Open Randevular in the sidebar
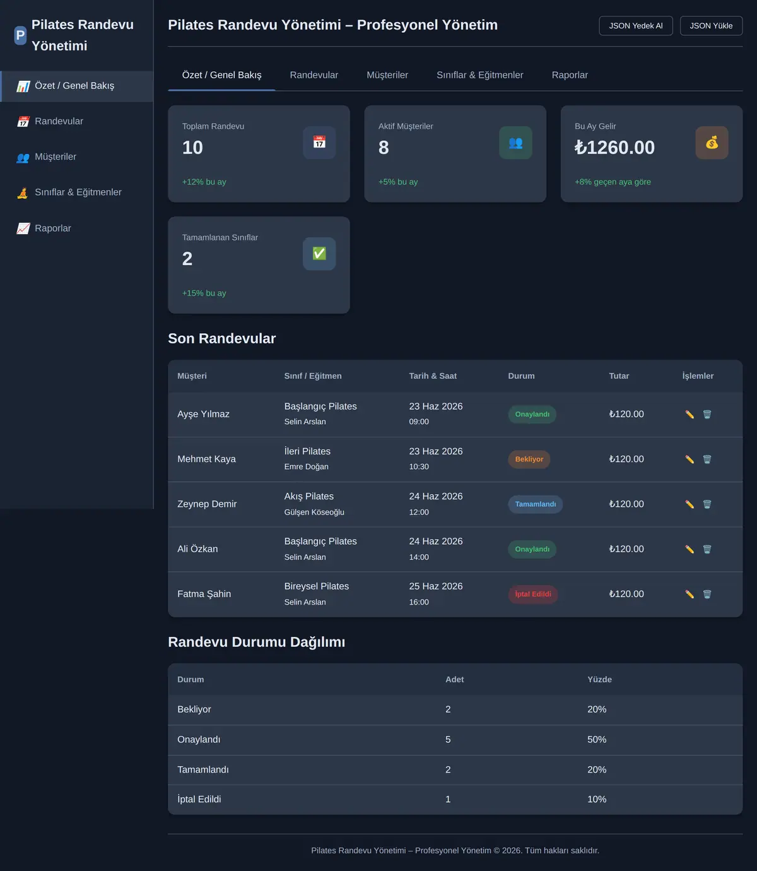Viewport: 757px width, 871px height. pos(76,121)
